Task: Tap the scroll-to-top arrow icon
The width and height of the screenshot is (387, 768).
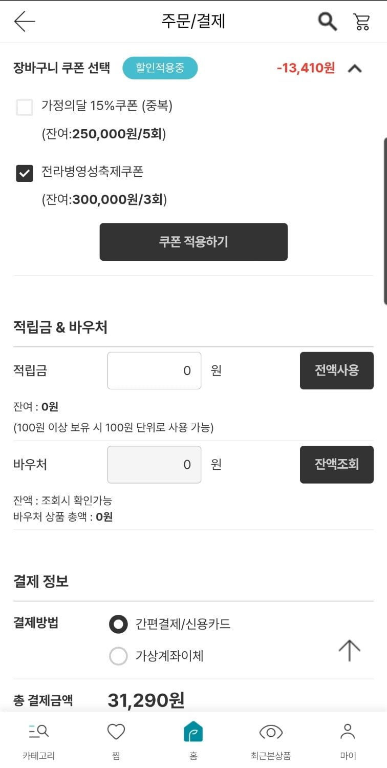Action: click(x=350, y=650)
